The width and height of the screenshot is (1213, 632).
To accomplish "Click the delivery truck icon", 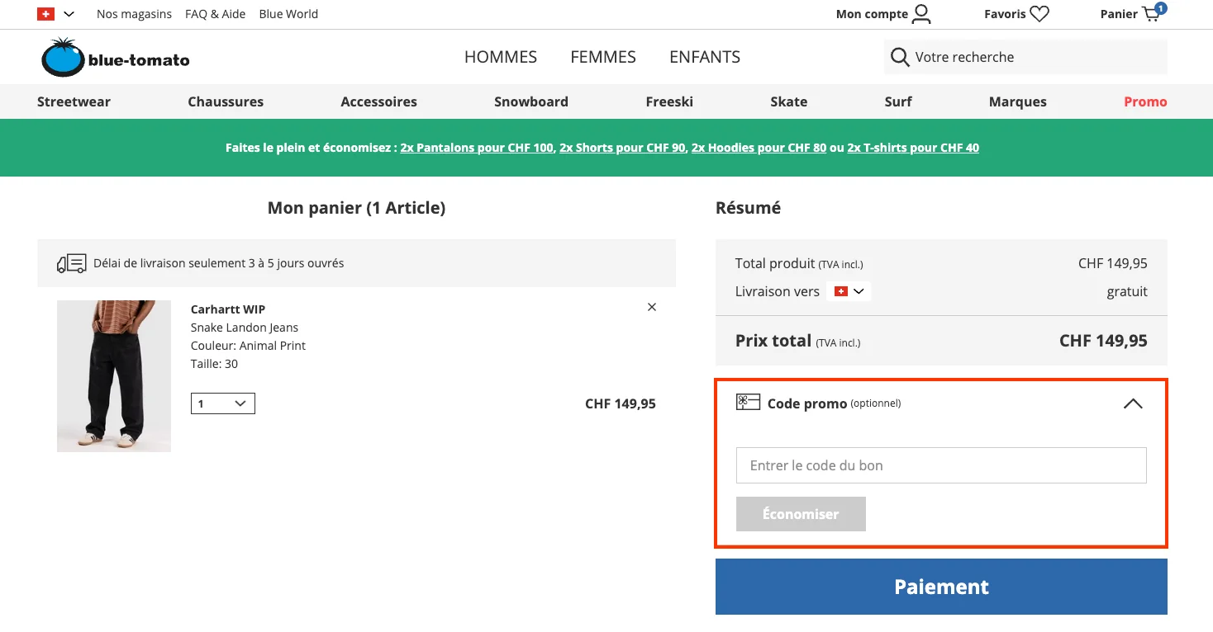I will click(x=72, y=263).
